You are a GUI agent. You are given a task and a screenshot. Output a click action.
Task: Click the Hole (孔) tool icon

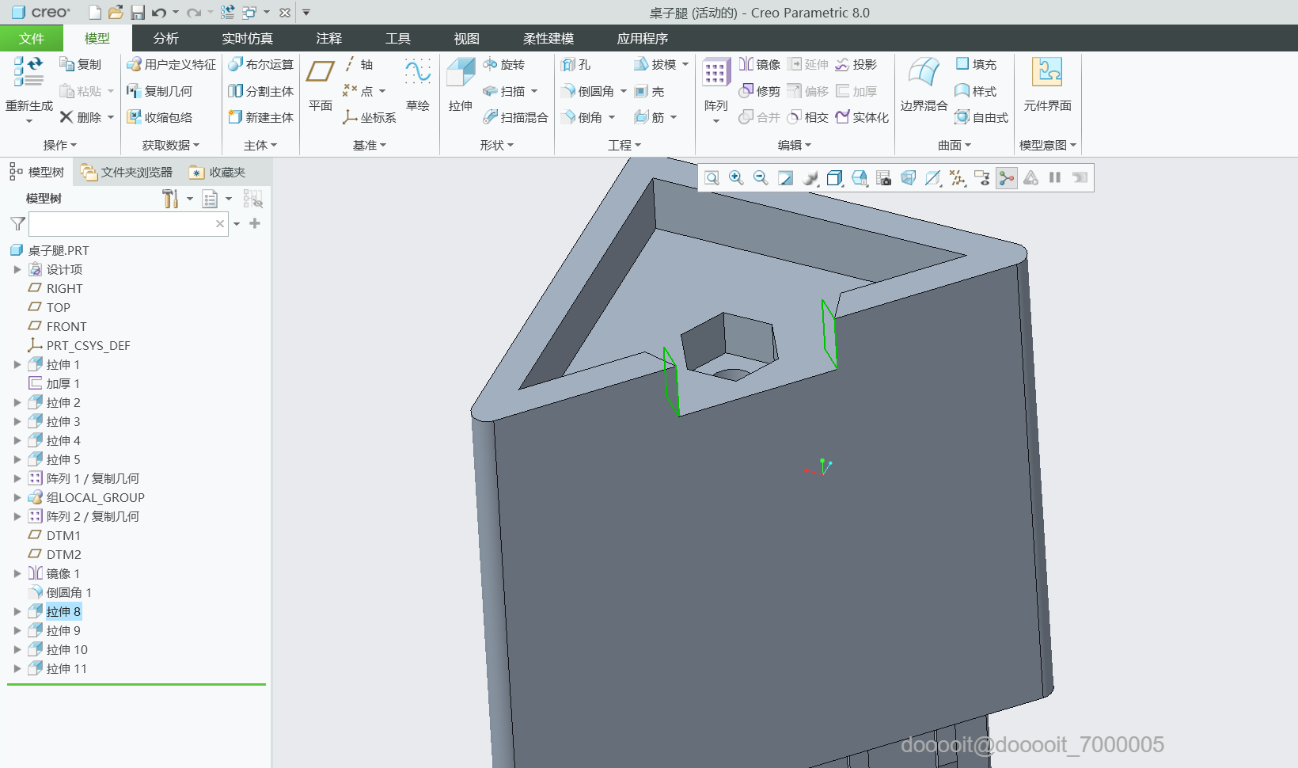(x=575, y=64)
